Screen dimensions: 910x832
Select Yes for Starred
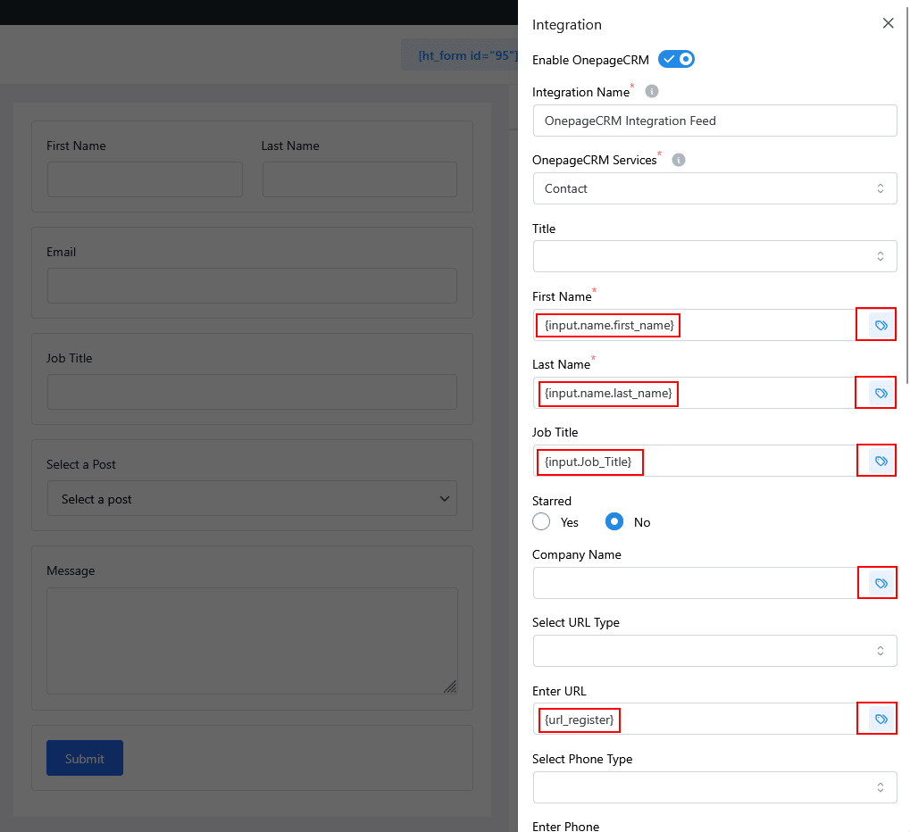[x=541, y=522]
